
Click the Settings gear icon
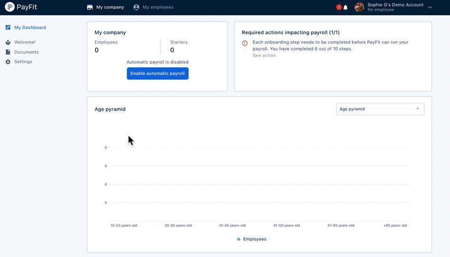pyautogui.click(x=8, y=62)
